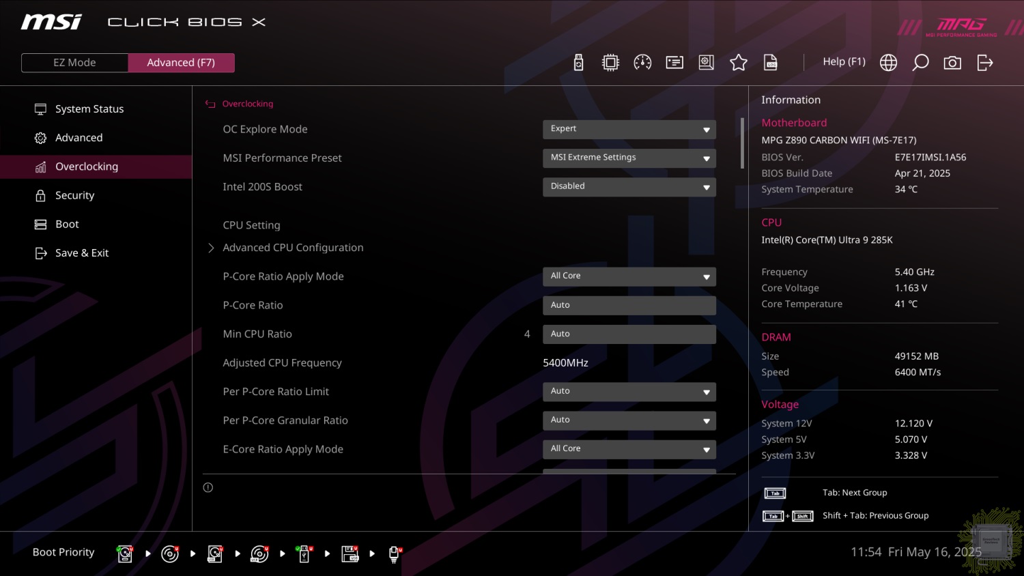1024x576 pixels.
Task: Click the DRAM speed value 6400 MT/s
Action: 918,372
